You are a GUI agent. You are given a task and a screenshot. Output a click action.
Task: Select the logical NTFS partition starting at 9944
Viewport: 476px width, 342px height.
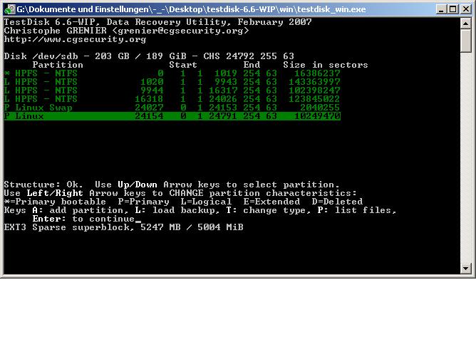172,90
